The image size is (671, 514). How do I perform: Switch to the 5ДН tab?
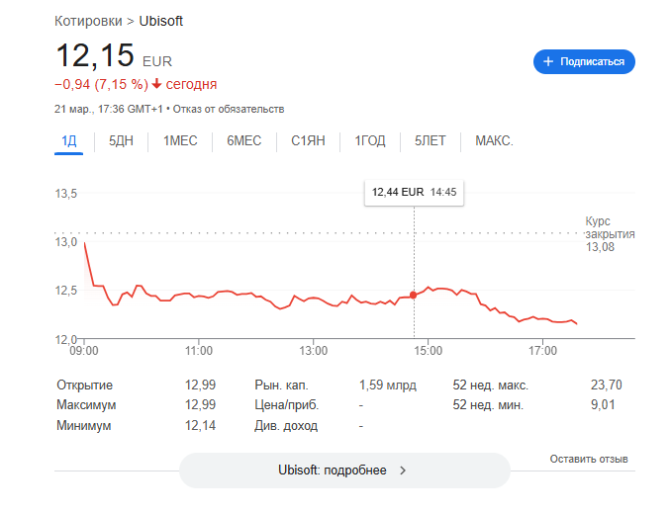point(121,141)
